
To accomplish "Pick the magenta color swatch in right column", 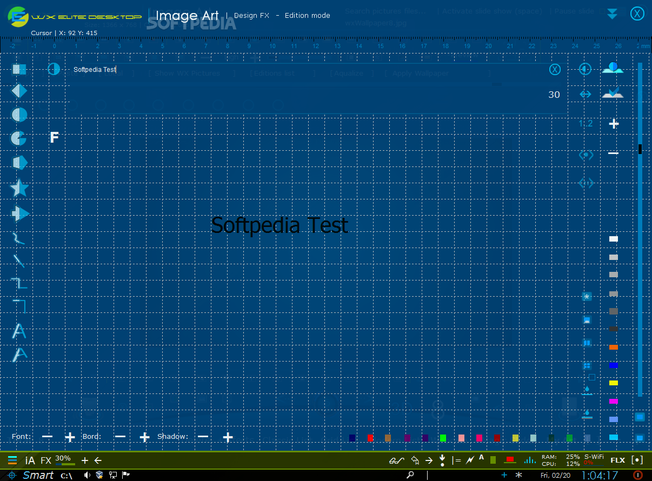I will 613,402.
